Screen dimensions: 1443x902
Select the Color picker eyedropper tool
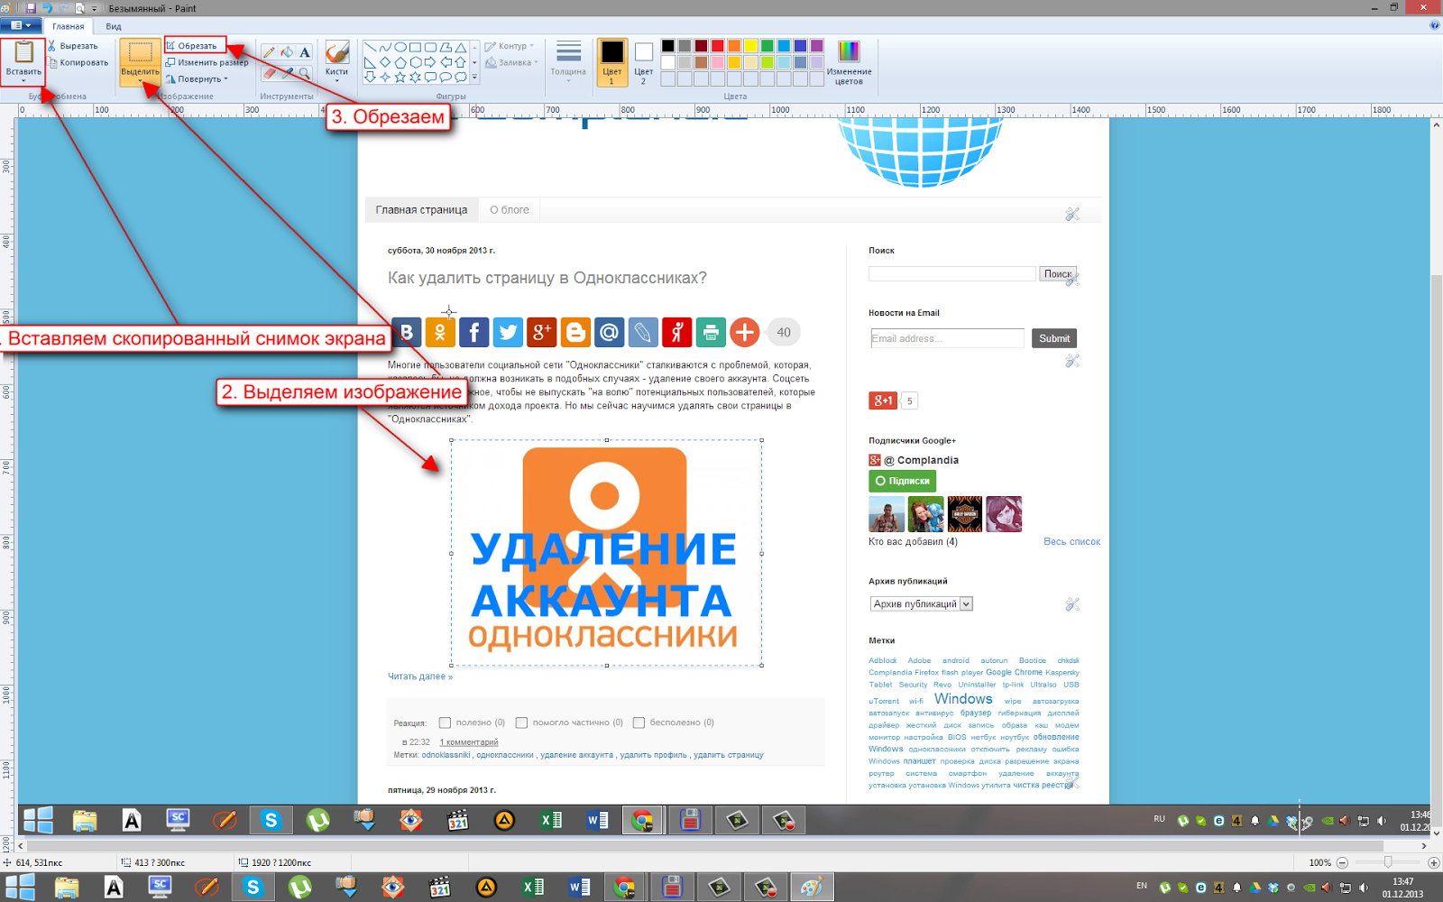tap(287, 73)
